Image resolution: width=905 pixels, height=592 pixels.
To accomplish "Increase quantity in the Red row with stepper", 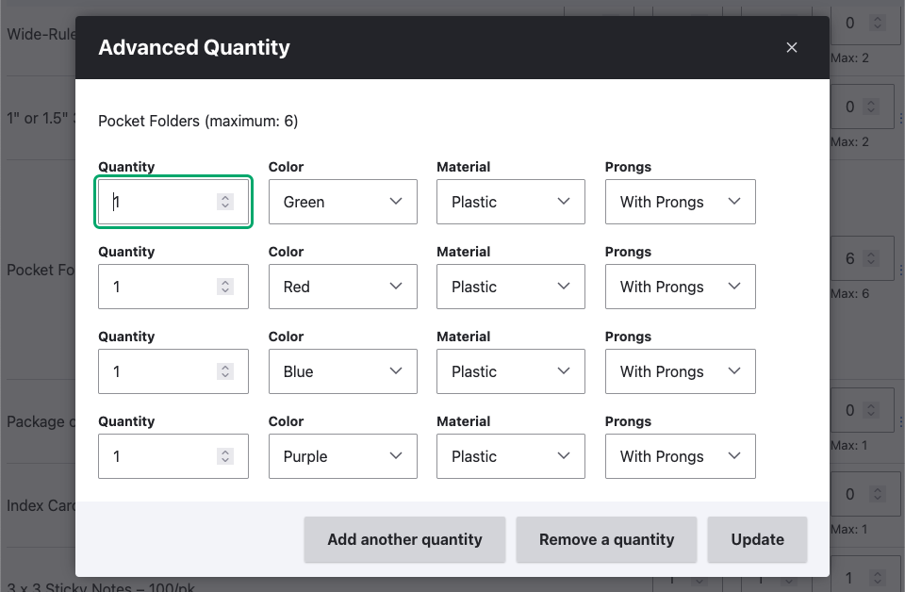I will pos(225,282).
